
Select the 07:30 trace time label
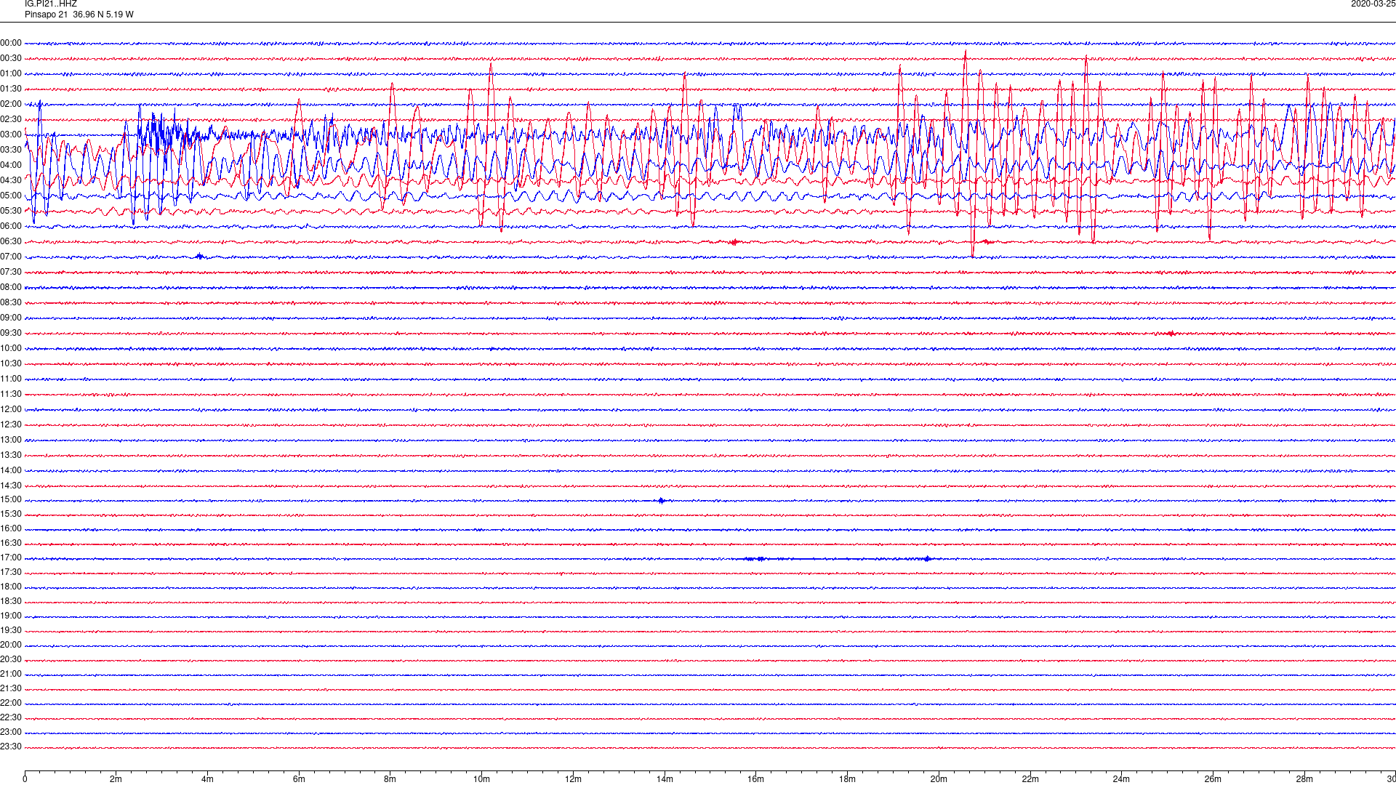(11, 273)
